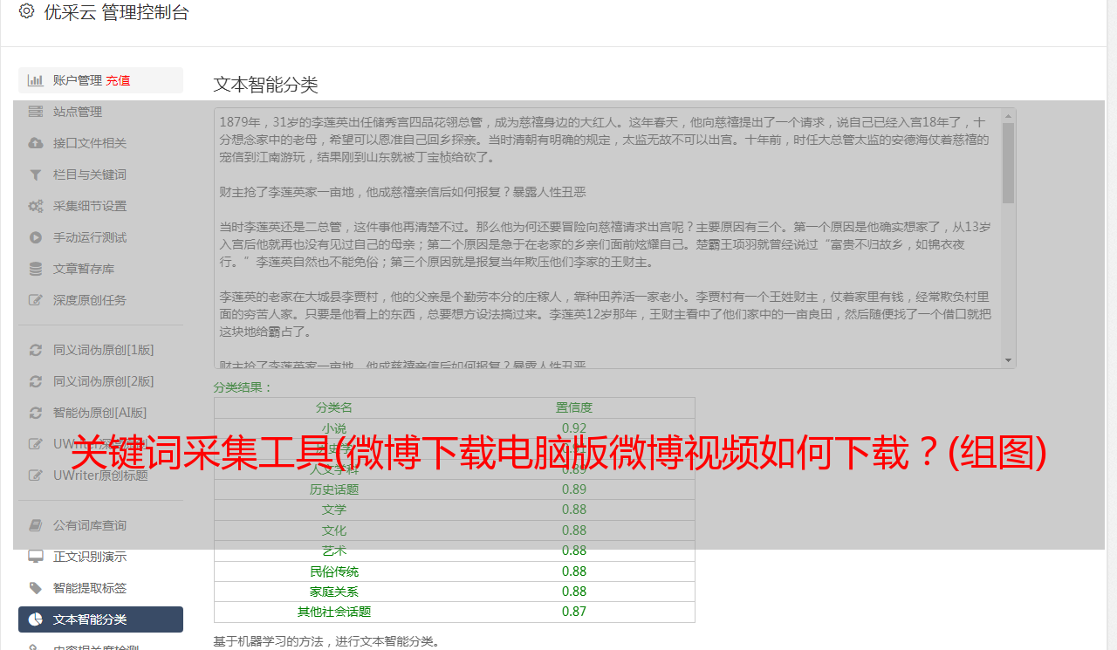
Task: Select the 公有词库查询 menu label
Action: click(90, 525)
